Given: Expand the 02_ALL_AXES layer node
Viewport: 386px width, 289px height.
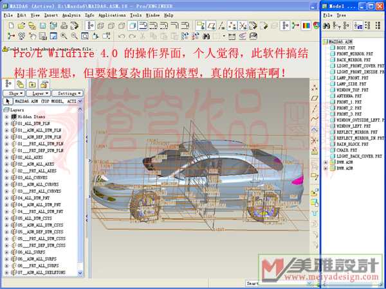Looking at the screenshot, I should (6, 157).
